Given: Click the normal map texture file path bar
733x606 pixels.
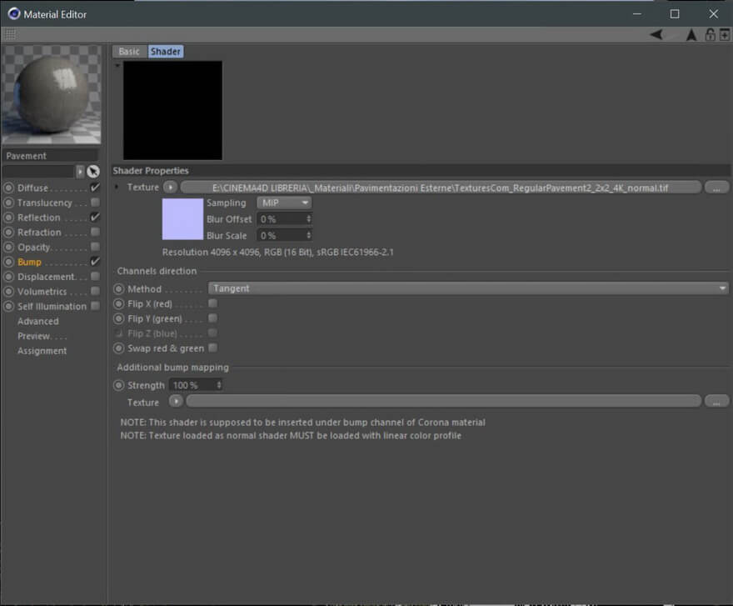Looking at the screenshot, I should 441,188.
